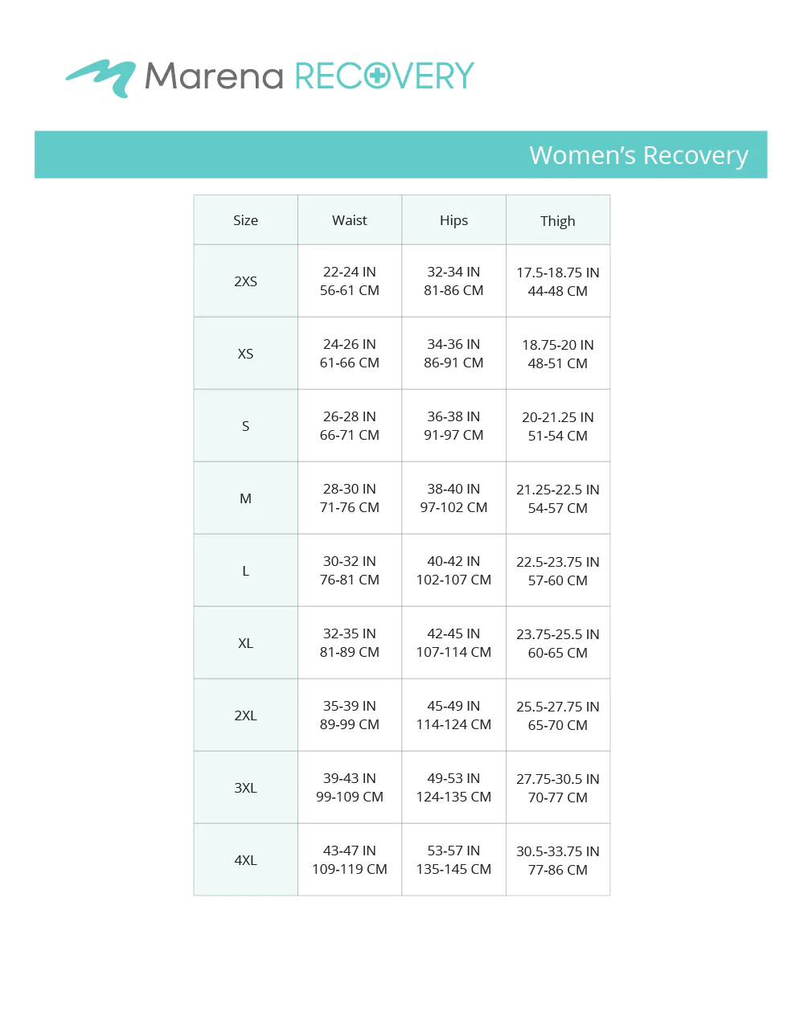This screenshot has width=804, height=1029.
Task: Select the Size column header
Action: click(x=246, y=220)
